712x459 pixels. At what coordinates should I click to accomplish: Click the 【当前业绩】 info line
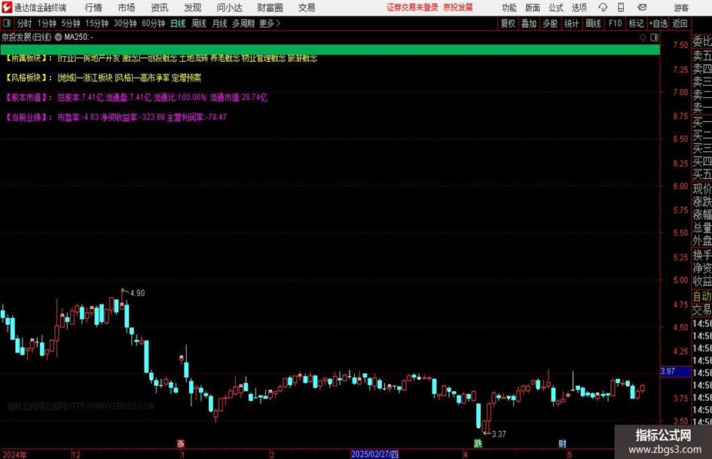116,117
